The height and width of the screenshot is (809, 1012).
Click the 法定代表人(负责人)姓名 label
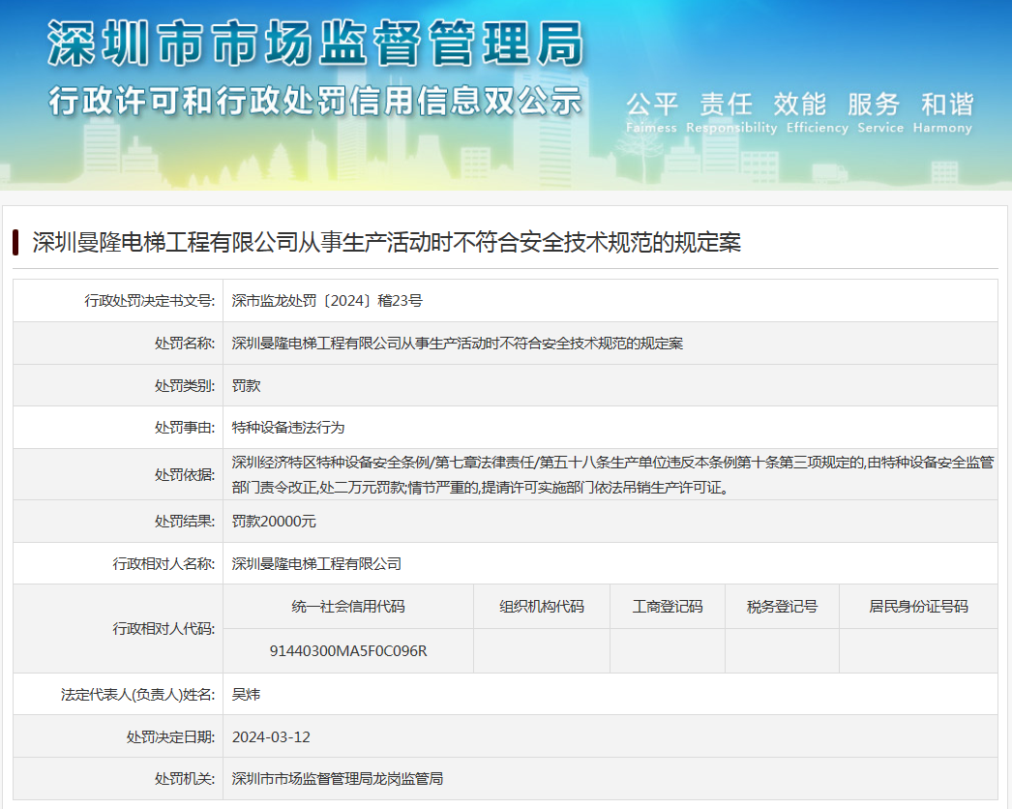pos(138,695)
